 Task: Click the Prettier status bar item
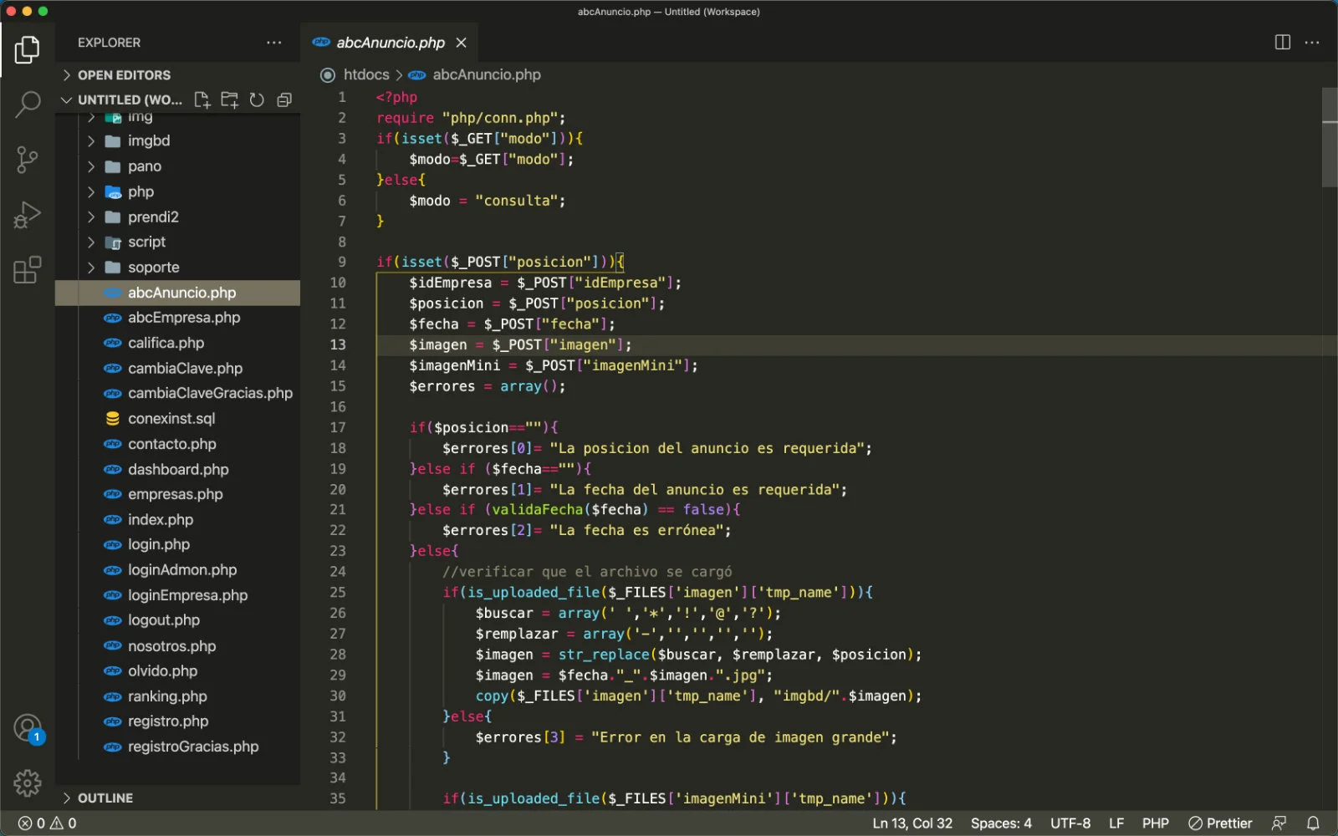click(1220, 823)
